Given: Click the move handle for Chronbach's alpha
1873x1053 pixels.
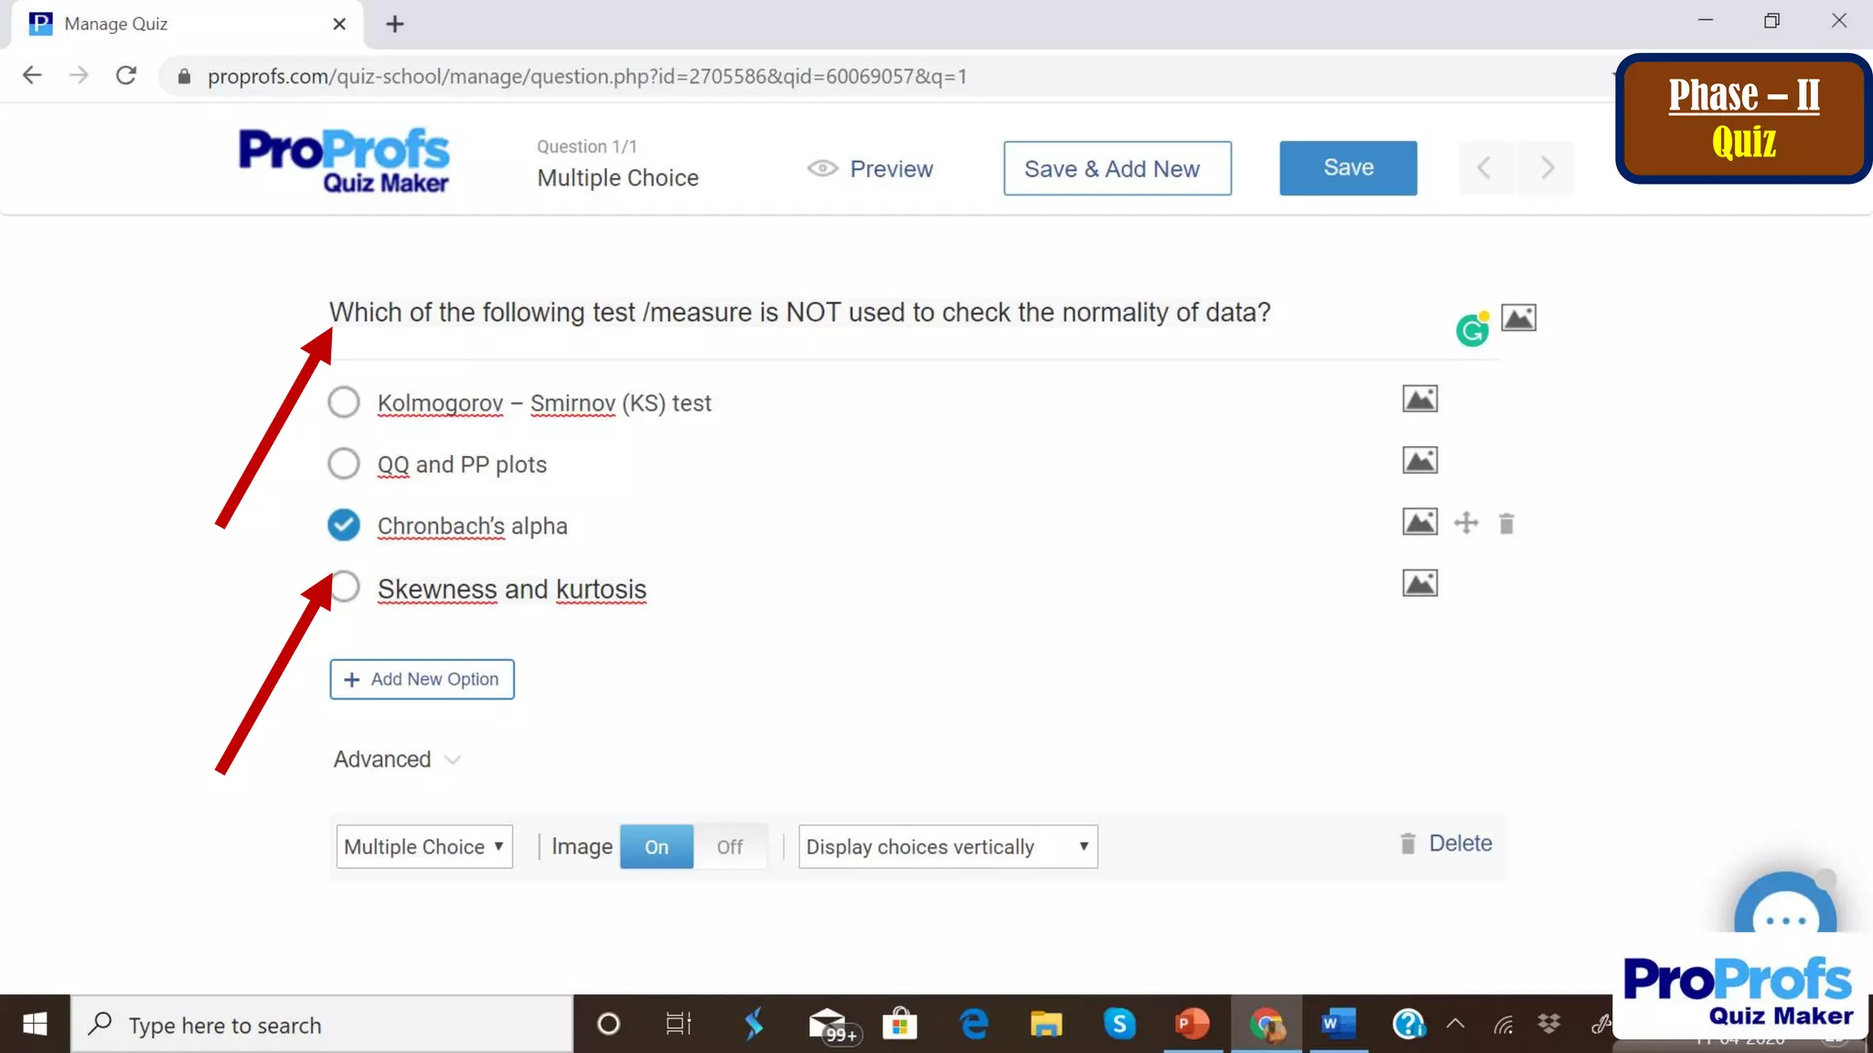Looking at the screenshot, I should (x=1466, y=523).
